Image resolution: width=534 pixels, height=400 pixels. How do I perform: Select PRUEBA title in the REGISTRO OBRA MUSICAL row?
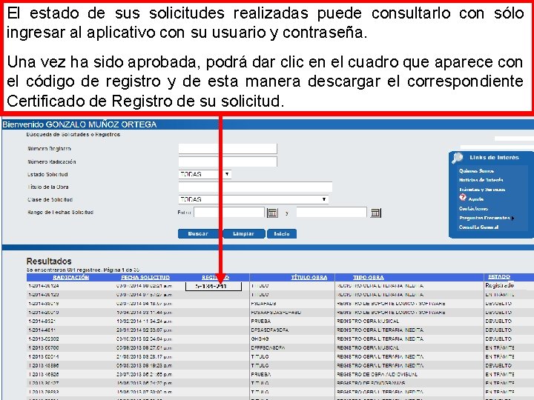pyautogui.click(x=261, y=321)
